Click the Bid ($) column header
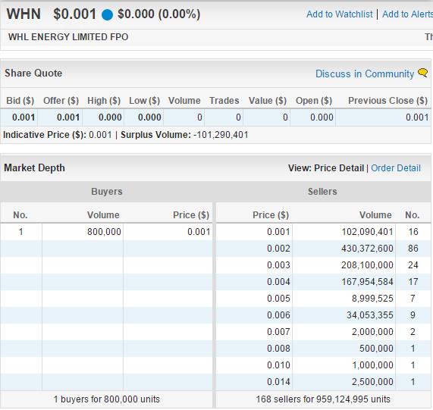Viewport: 433px width, 410px height. pos(20,101)
